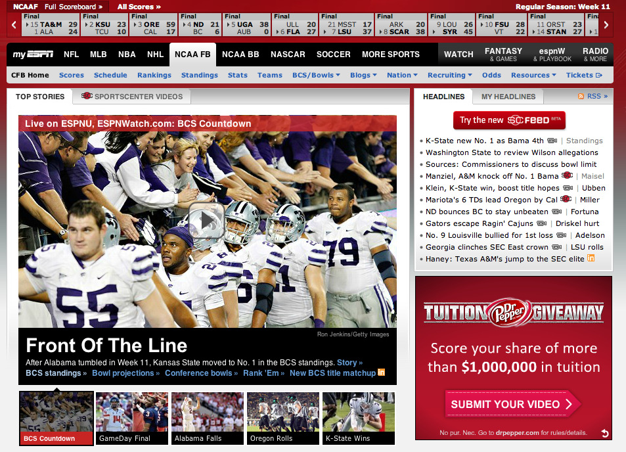Open the NCAA BB section
Screen dimensions: 626x452
click(240, 55)
